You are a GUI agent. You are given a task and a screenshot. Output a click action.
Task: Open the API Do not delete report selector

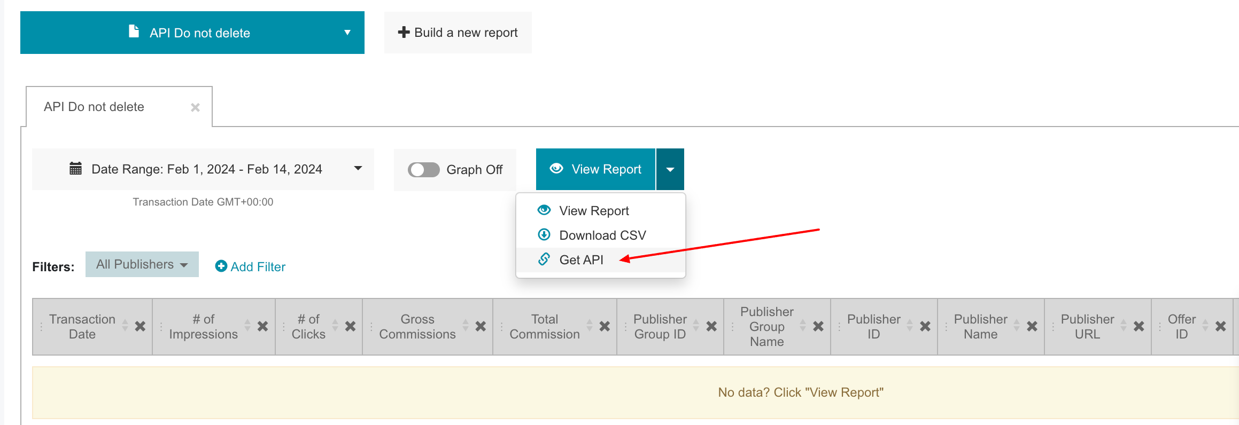tap(192, 33)
